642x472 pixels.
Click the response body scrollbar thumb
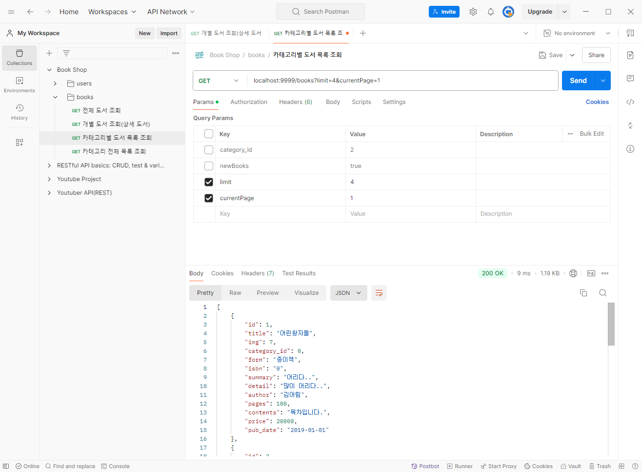[611, 324]
